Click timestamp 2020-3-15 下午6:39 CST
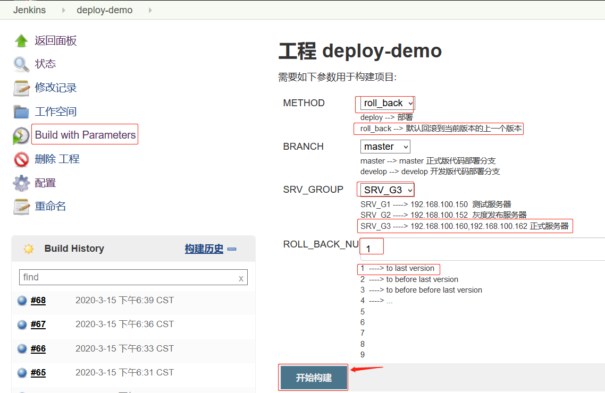Viewport: 605px width, 393px height. [124, 301]
